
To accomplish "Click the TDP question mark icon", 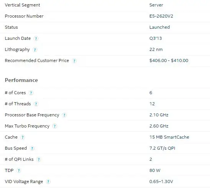I will click(19, 170).
